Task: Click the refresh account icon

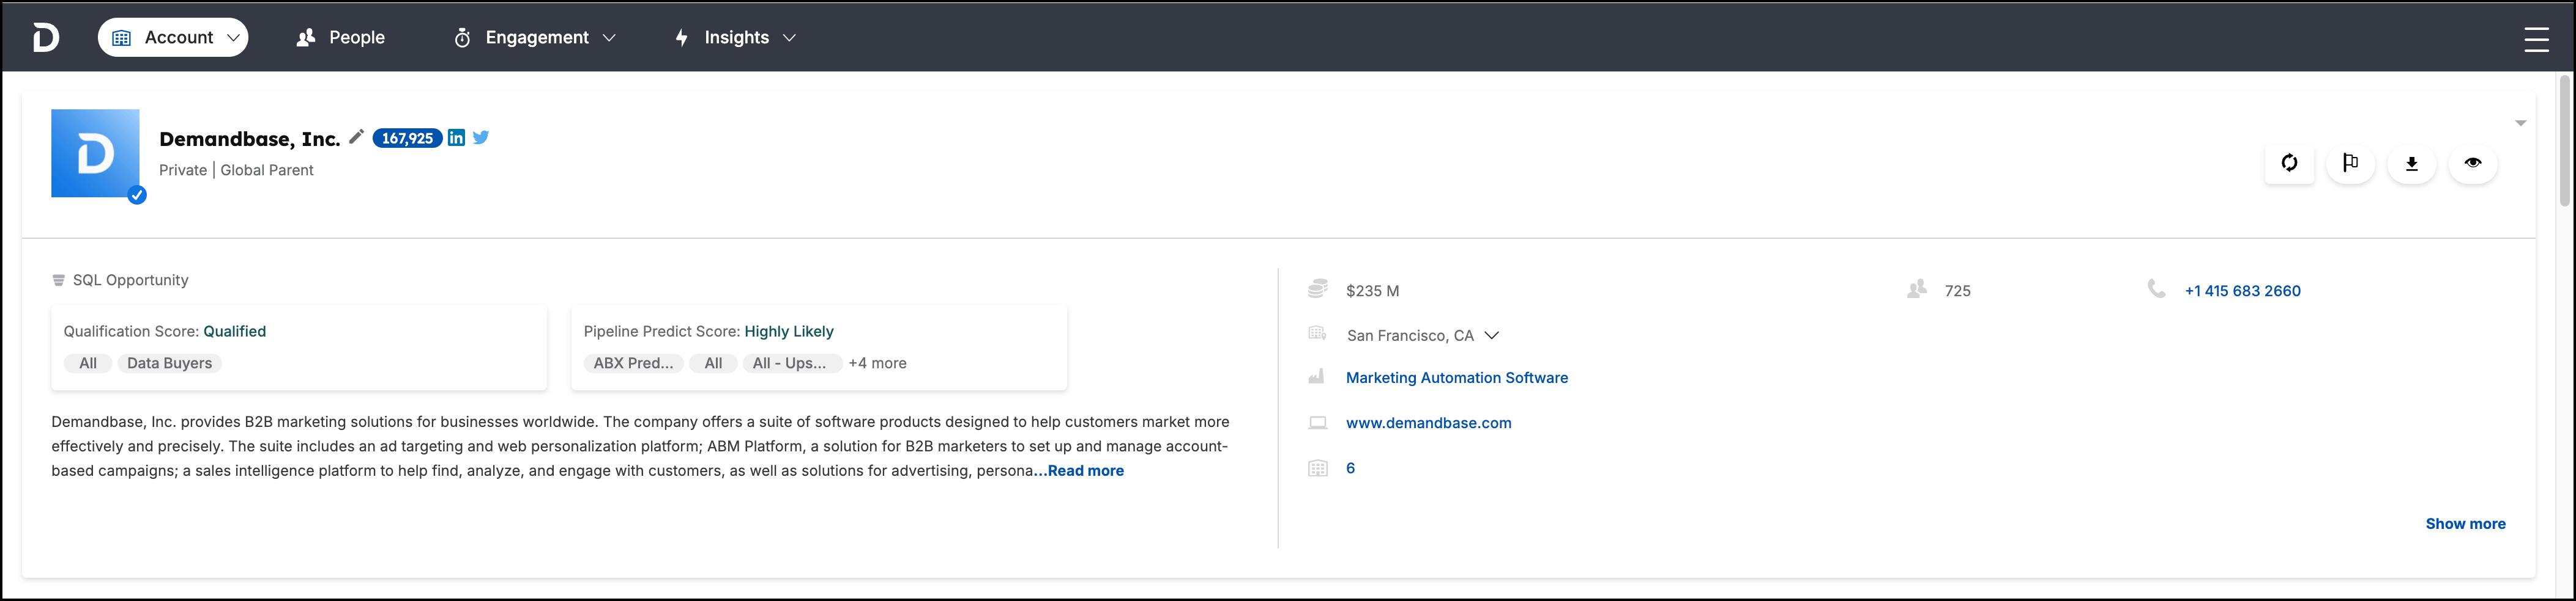Action: (x=2289, y=162)
